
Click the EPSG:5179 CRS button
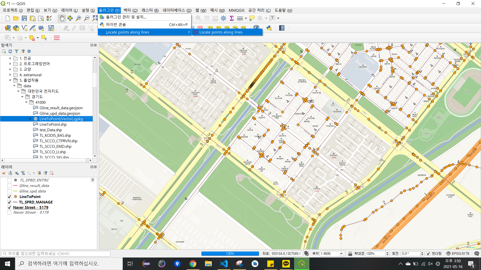458,253
